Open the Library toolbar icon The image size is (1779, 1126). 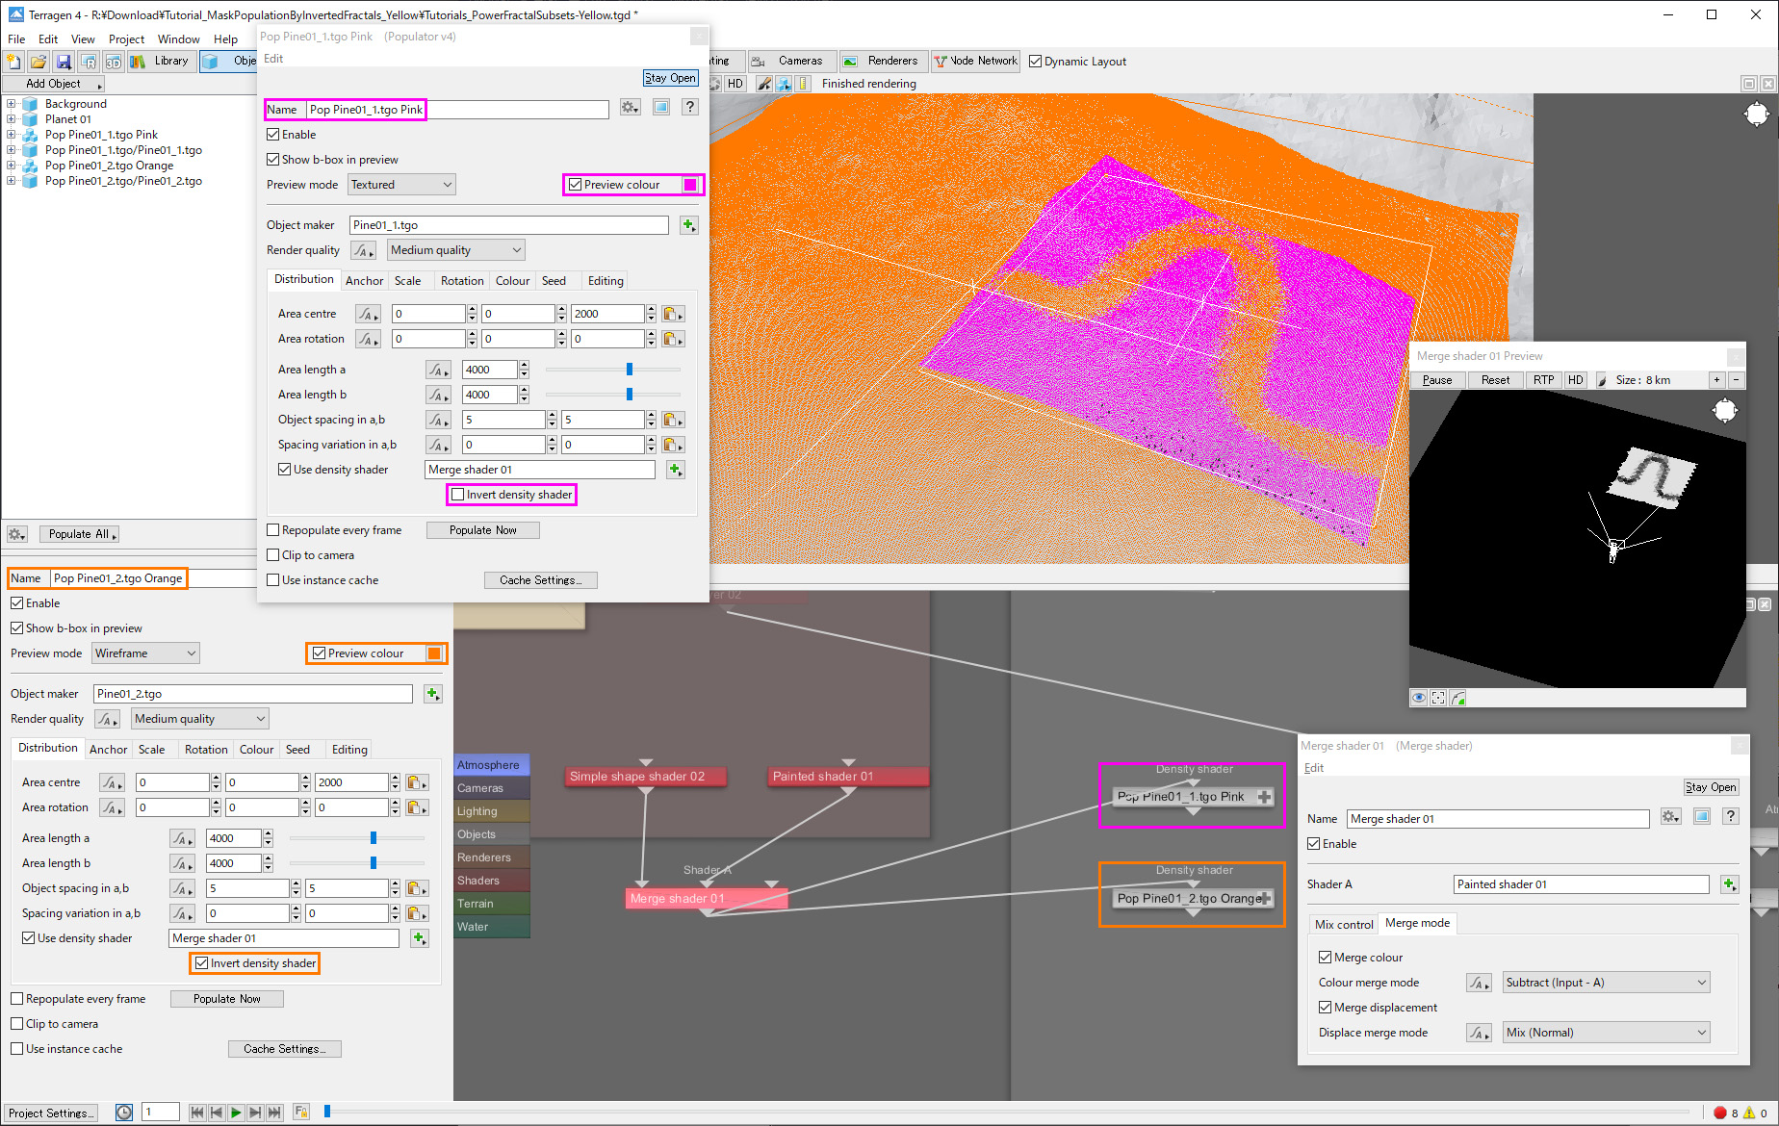click(162, 62)
